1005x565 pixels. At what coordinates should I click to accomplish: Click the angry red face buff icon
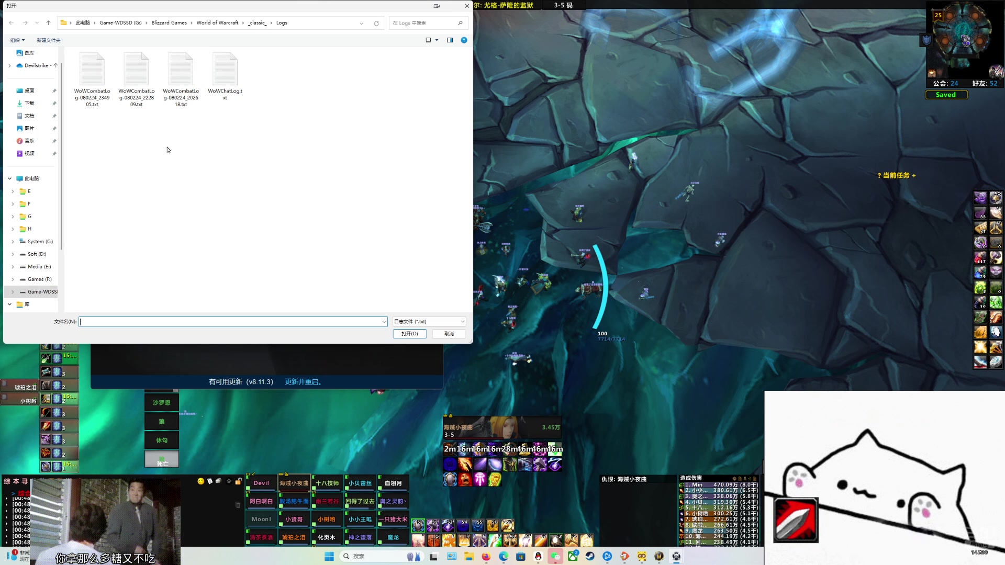[465, 479]
